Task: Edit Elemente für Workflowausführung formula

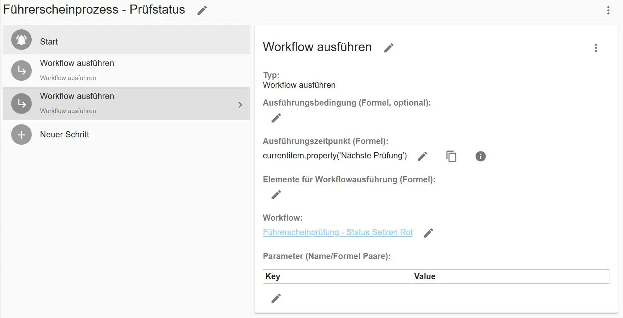Action: [x=276, y=195]
